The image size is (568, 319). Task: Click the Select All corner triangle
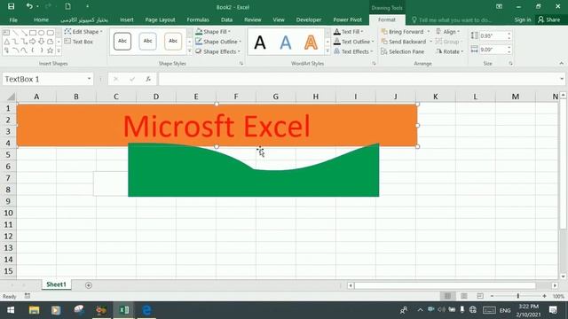click(11, 97)
